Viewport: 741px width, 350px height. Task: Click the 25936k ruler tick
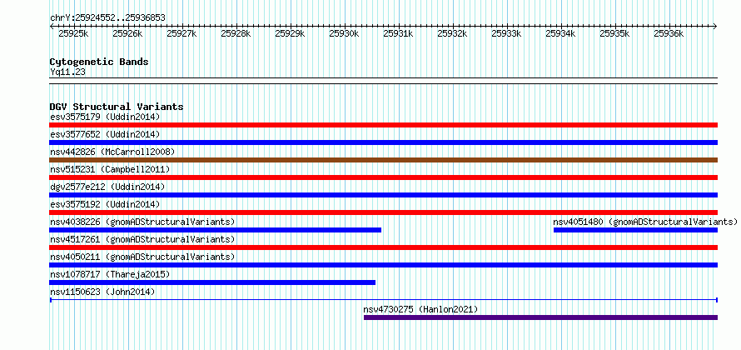point(669,33)
